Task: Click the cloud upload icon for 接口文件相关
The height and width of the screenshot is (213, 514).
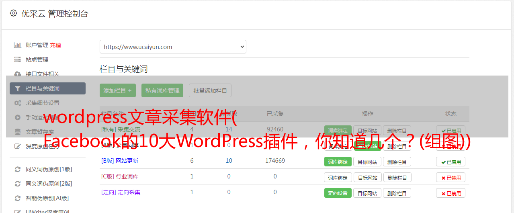Action: (18, 74)
